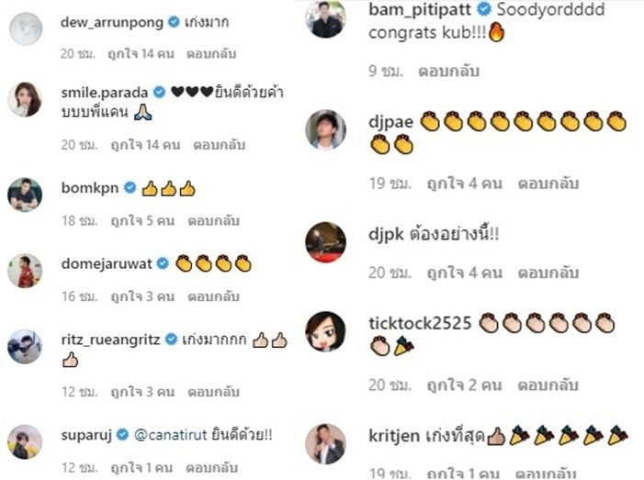View the 5 likes on bomkpn's comment
The width and height of the screenshot is (644, 480).
point(142,220)
